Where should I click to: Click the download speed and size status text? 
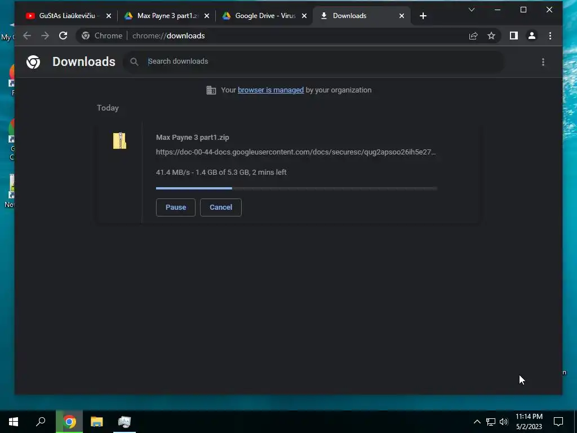coord(221,173)
